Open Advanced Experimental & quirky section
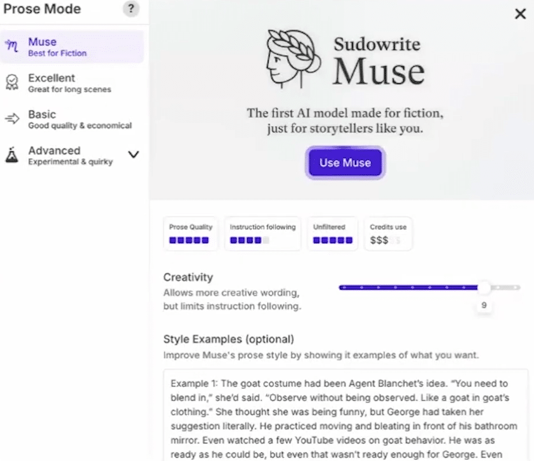 [x=72, y=155]
